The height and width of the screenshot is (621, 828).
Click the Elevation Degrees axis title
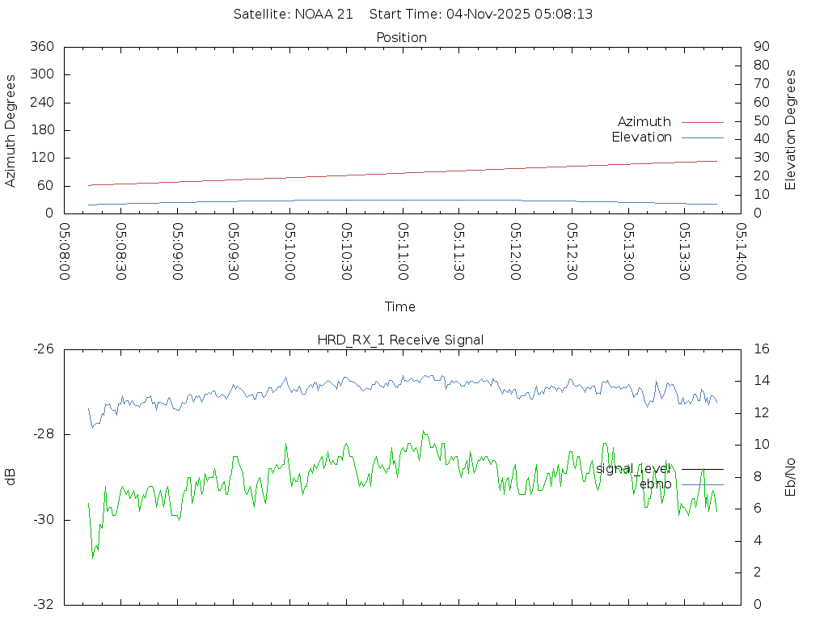[x=791, y=130]
